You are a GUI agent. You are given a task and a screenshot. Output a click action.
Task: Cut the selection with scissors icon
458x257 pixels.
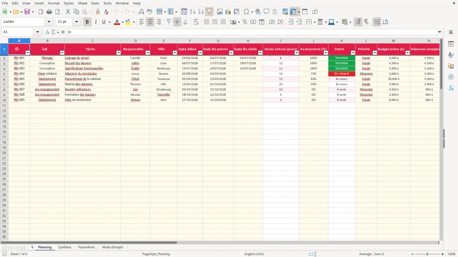[68, 12]
